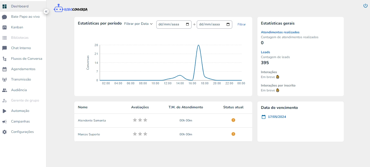Screen dimensions: 370x167
Task: Click the Campanhas megaphone icon
Action: click(4, 121)
